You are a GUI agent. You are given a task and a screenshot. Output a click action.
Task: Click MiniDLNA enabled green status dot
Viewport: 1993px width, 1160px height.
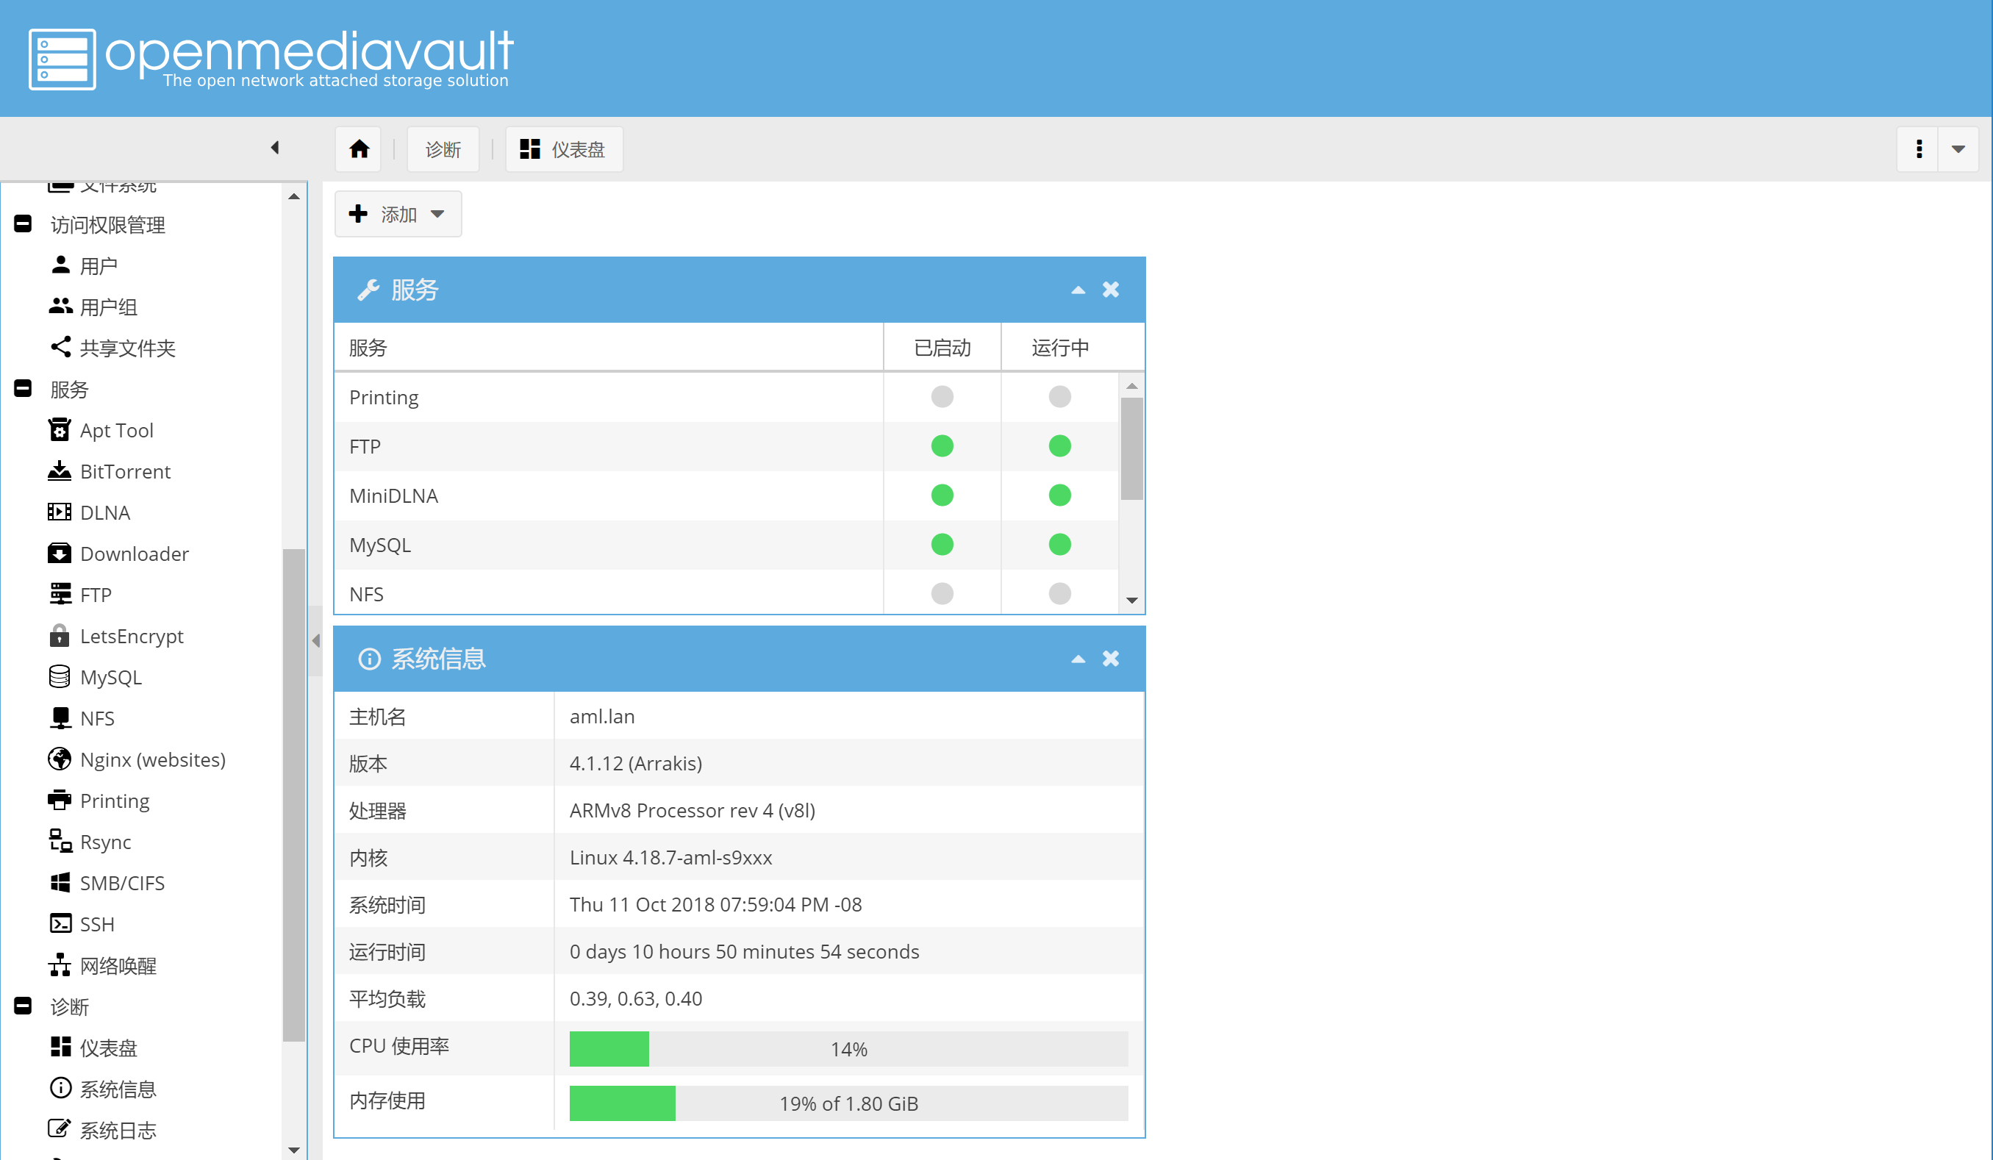[942, 495]
